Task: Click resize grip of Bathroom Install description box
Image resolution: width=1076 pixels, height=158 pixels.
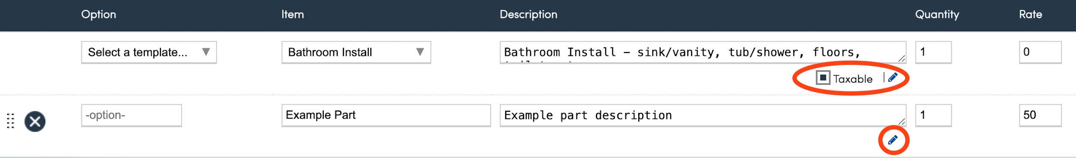Action: coord(901,59)
